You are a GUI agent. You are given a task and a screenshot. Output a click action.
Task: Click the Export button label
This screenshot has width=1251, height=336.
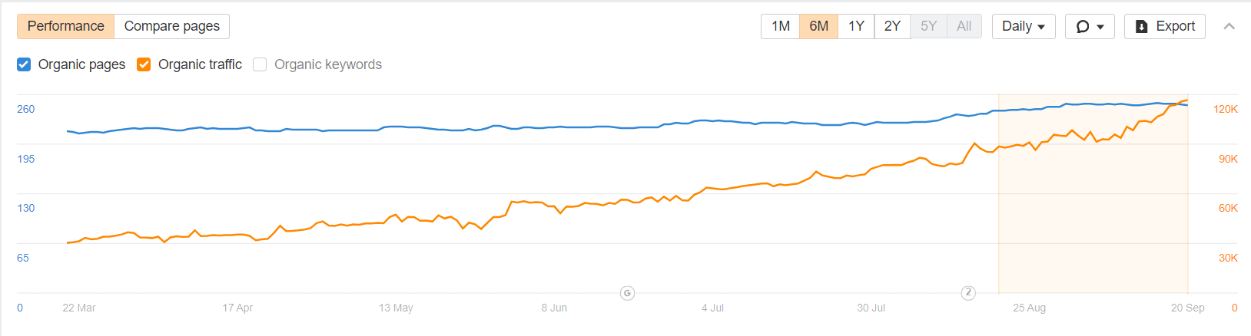1176,26
